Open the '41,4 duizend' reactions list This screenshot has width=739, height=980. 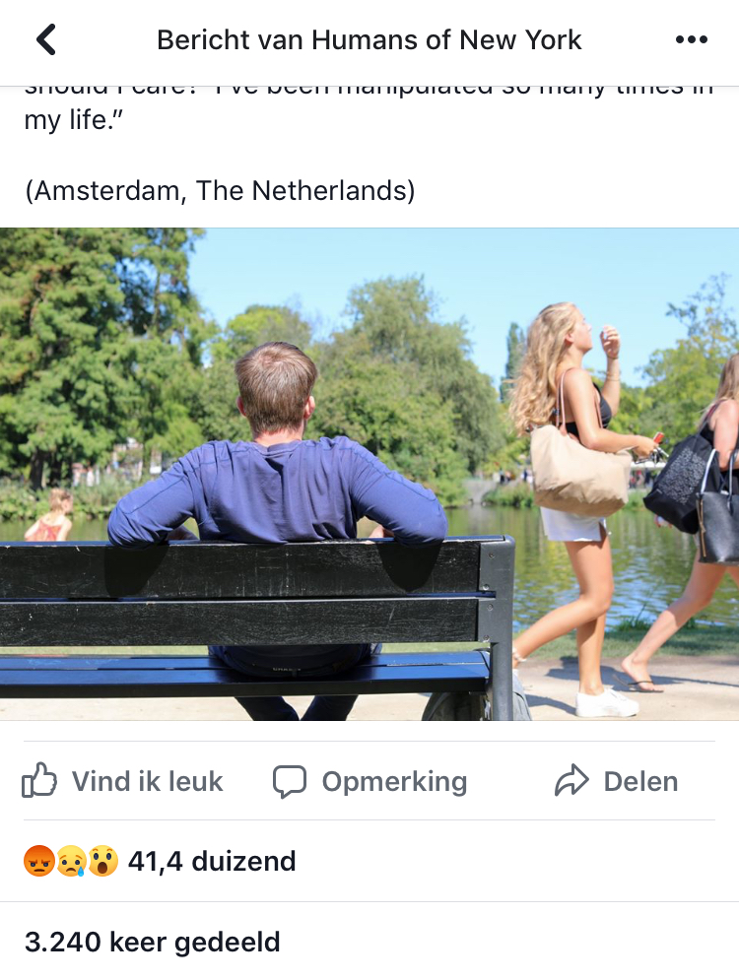211,861
